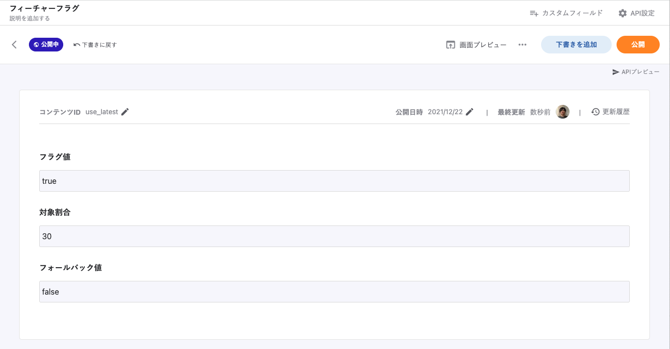Click the カスタムフィールド list-add icon
Screen dimensions: 670x349
tap(534, 13)
